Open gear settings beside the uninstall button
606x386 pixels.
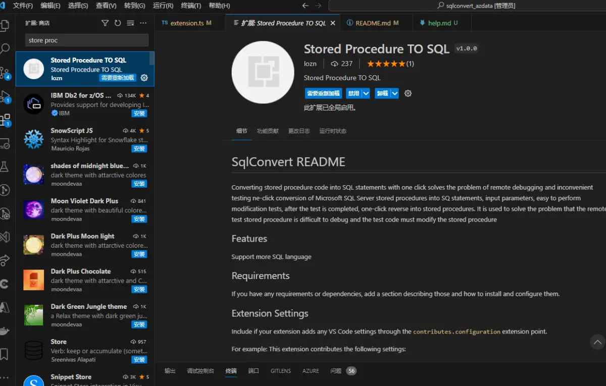[408, 93]
